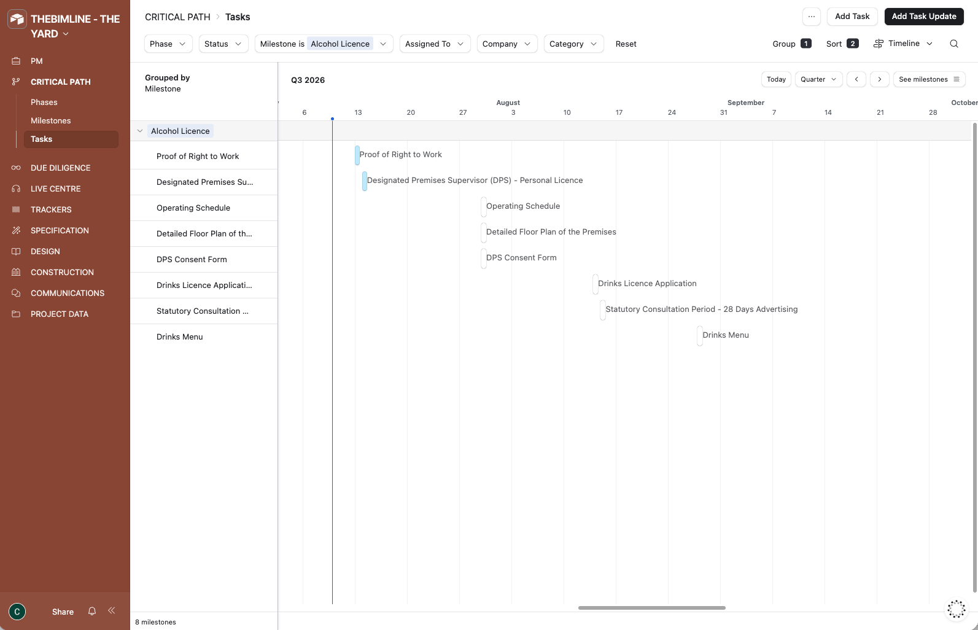Toggle the See milestones panel
This screenshot has width=978, height=630.
(929, 79)
